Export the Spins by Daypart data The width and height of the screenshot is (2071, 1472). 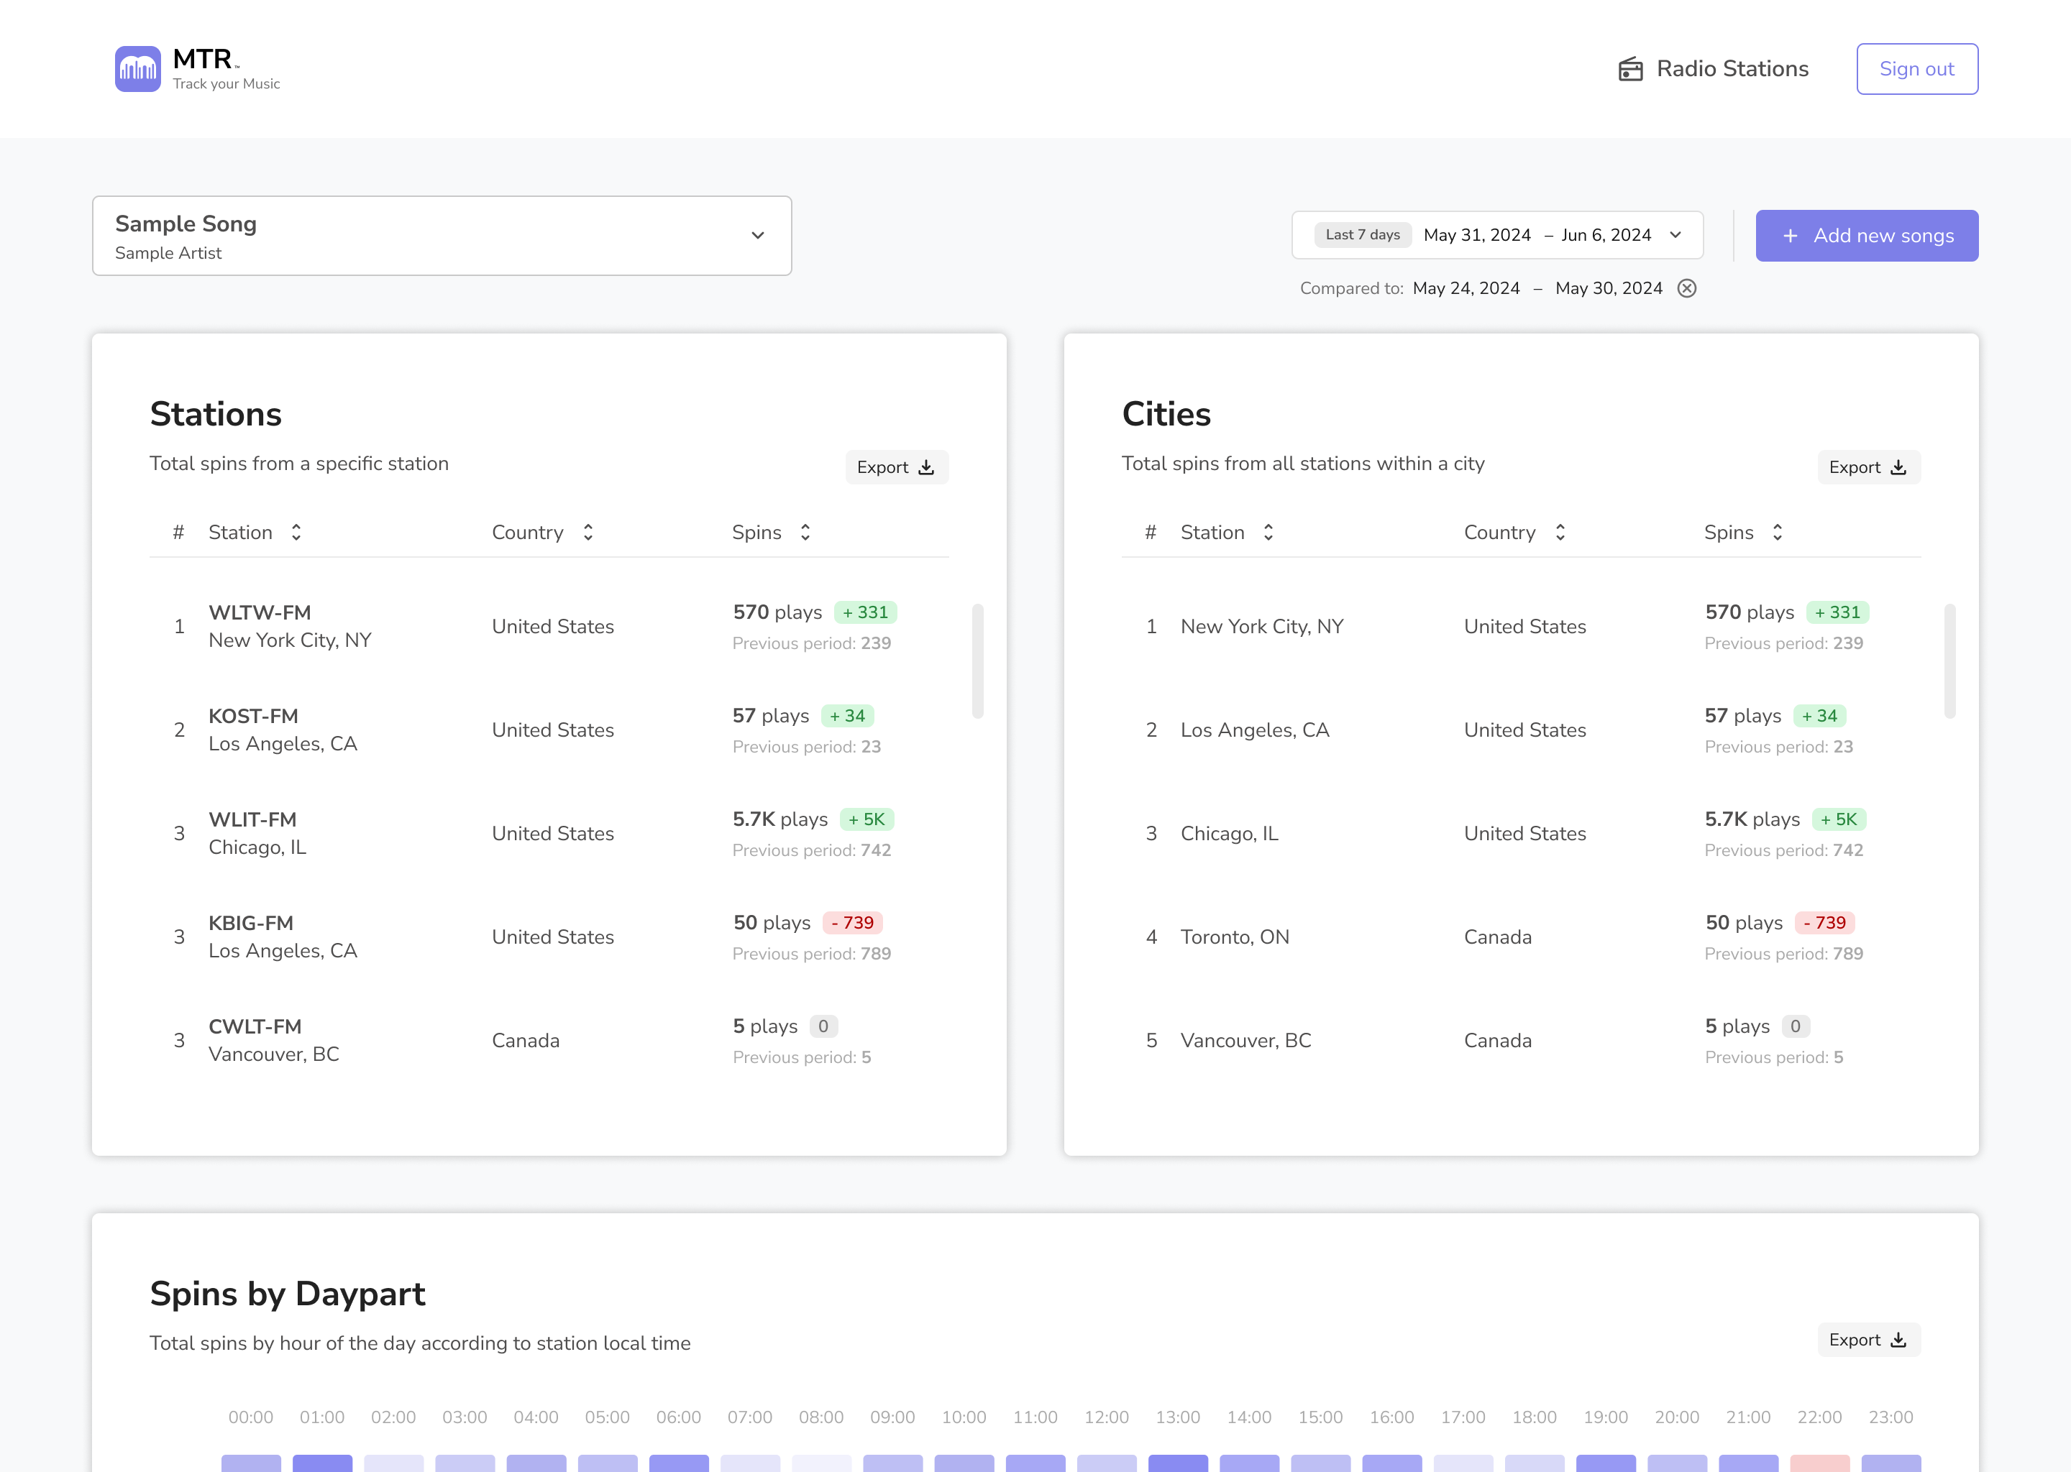[x=1868, y=1340]
